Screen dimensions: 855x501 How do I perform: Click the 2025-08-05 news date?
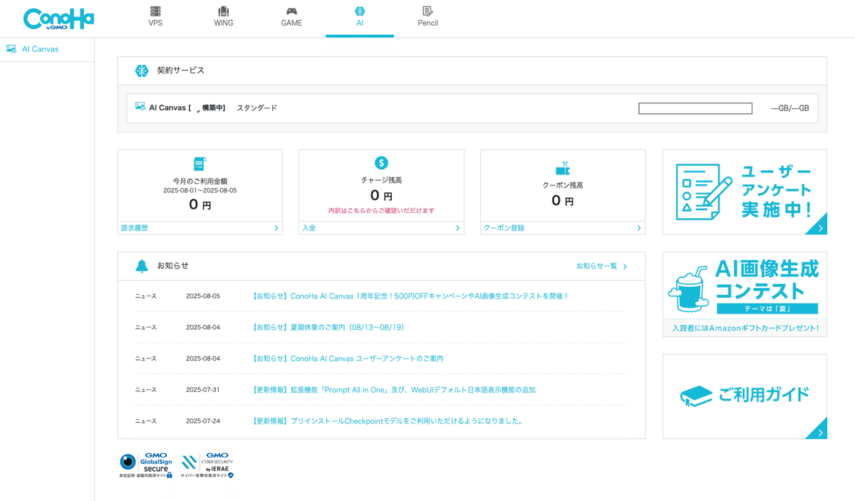click(x=203, y=296)
